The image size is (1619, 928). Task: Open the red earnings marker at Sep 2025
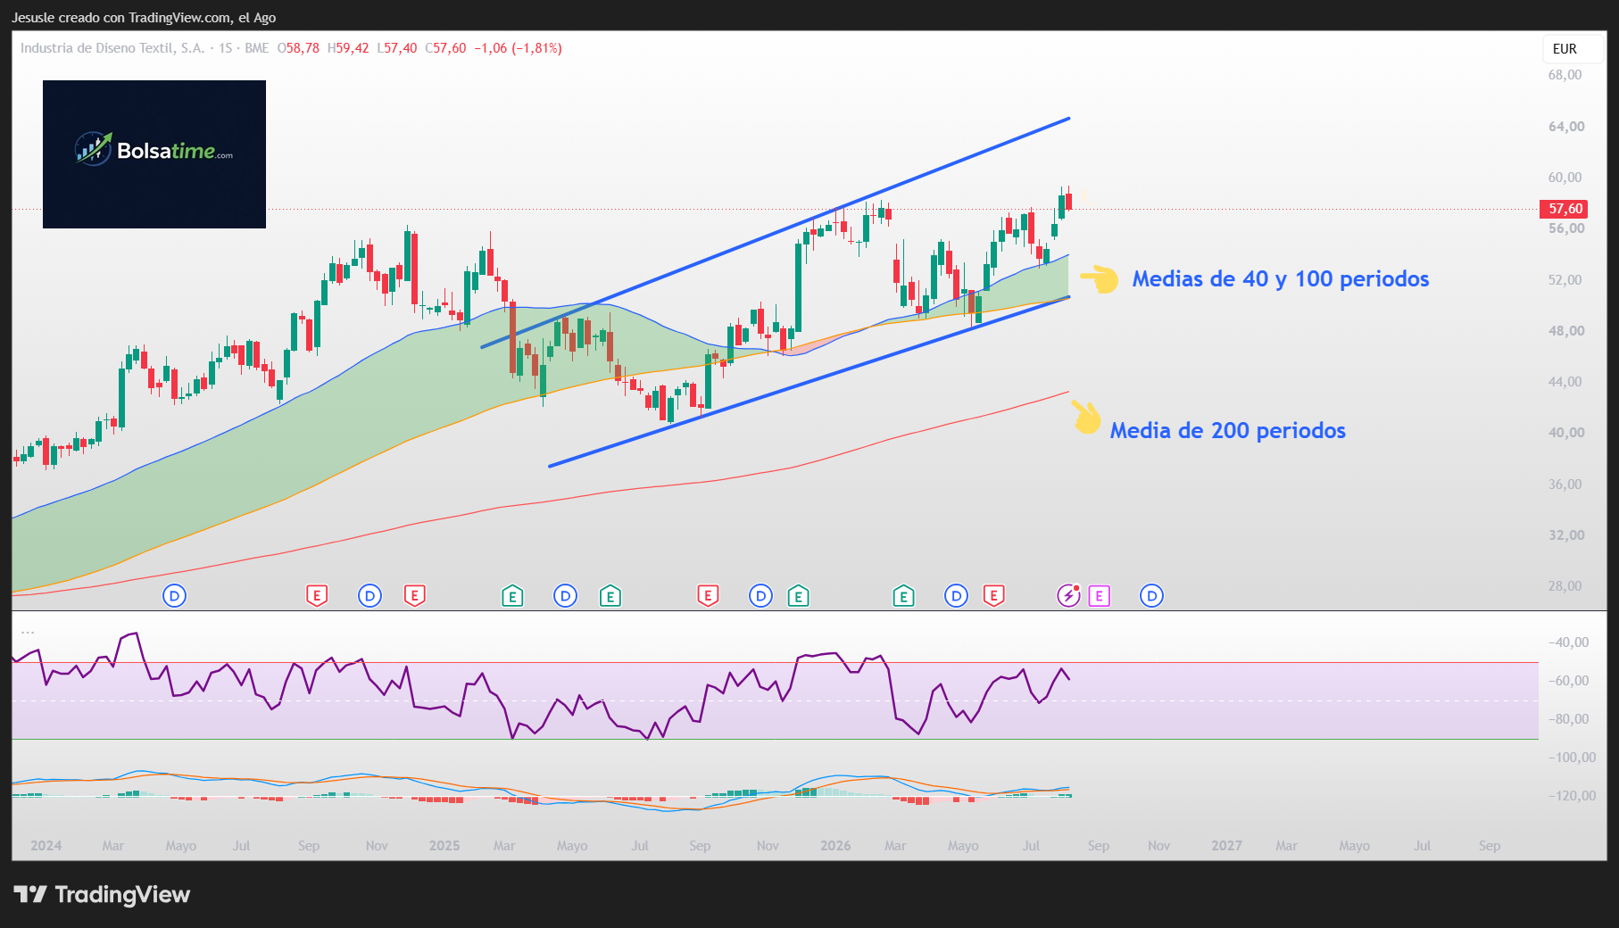(x=708, y=596)
